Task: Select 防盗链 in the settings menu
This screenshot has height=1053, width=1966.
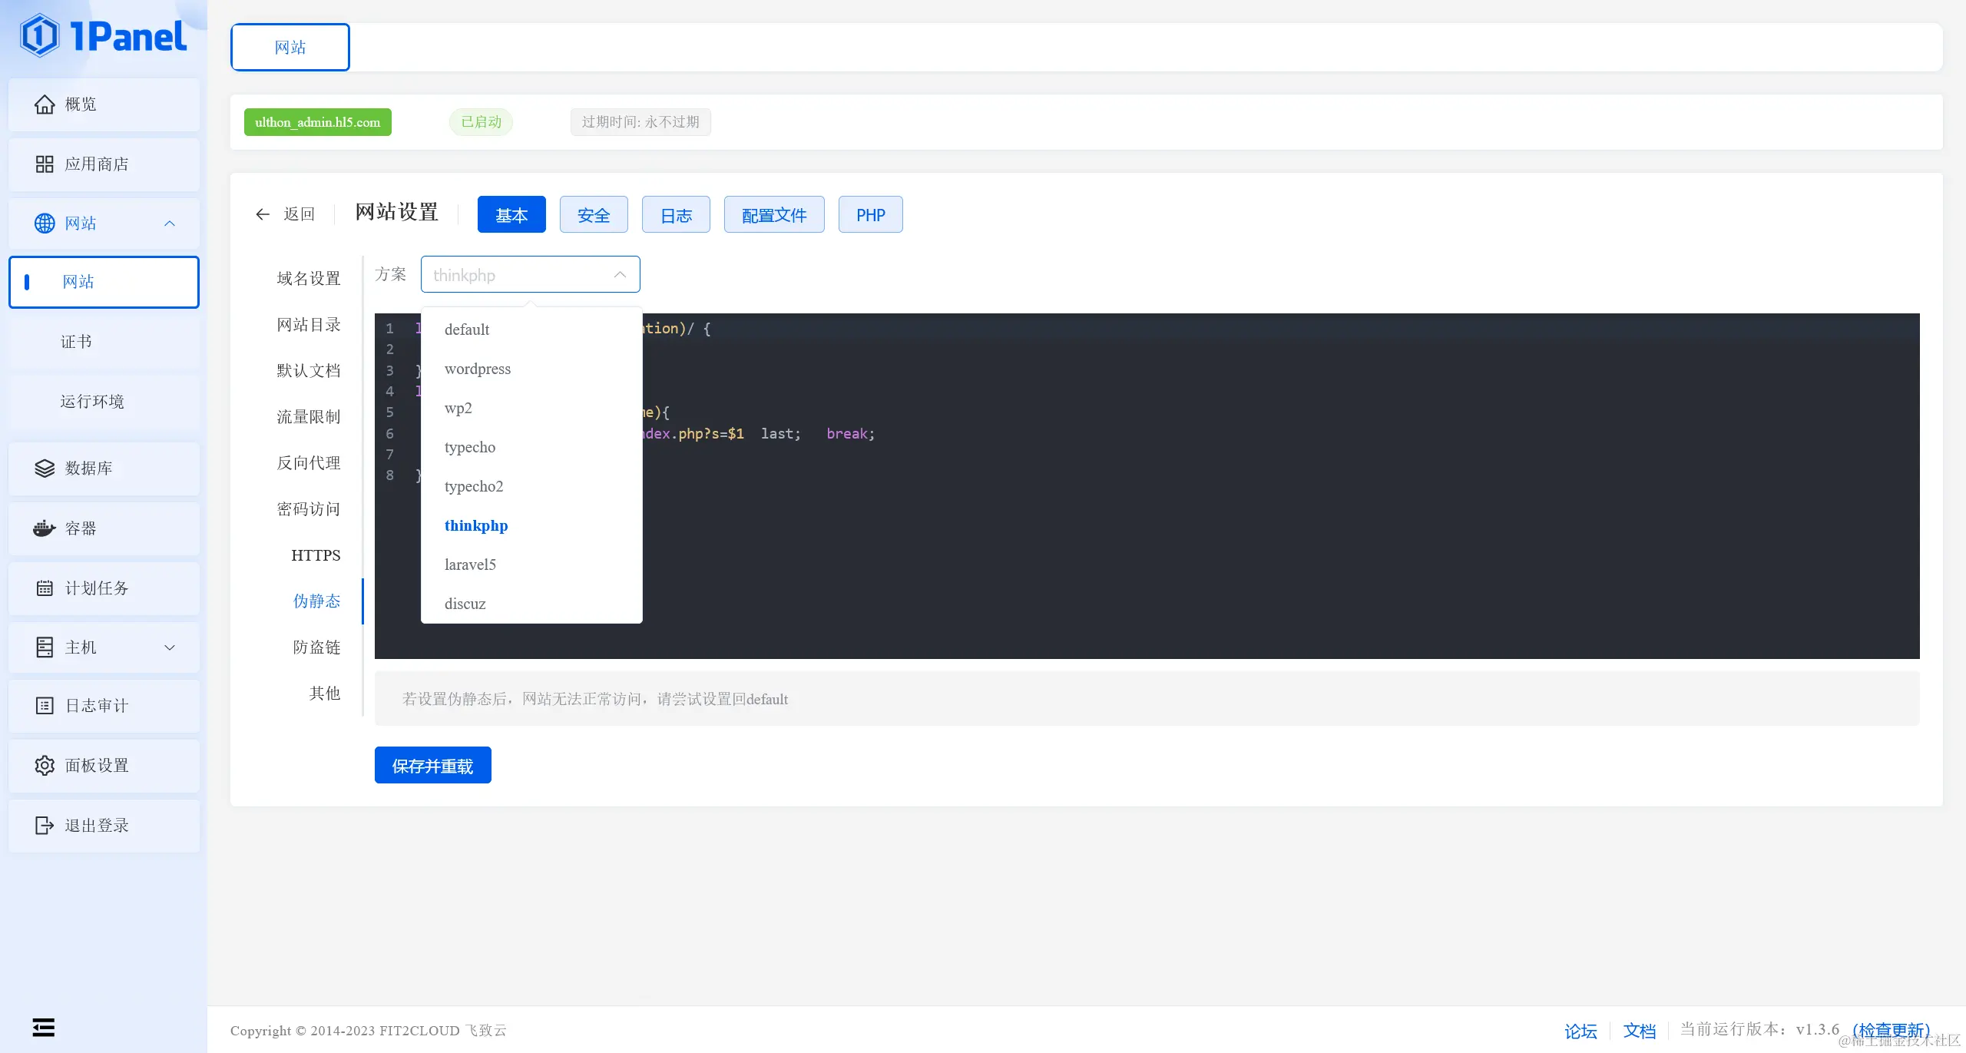Action: [316, 647]
